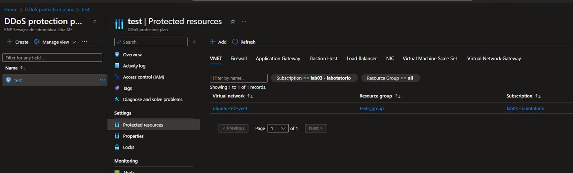The width and height of the screenshot is (573, 173).
Task: Sort by Resource group column arrows
Action: 398,96
